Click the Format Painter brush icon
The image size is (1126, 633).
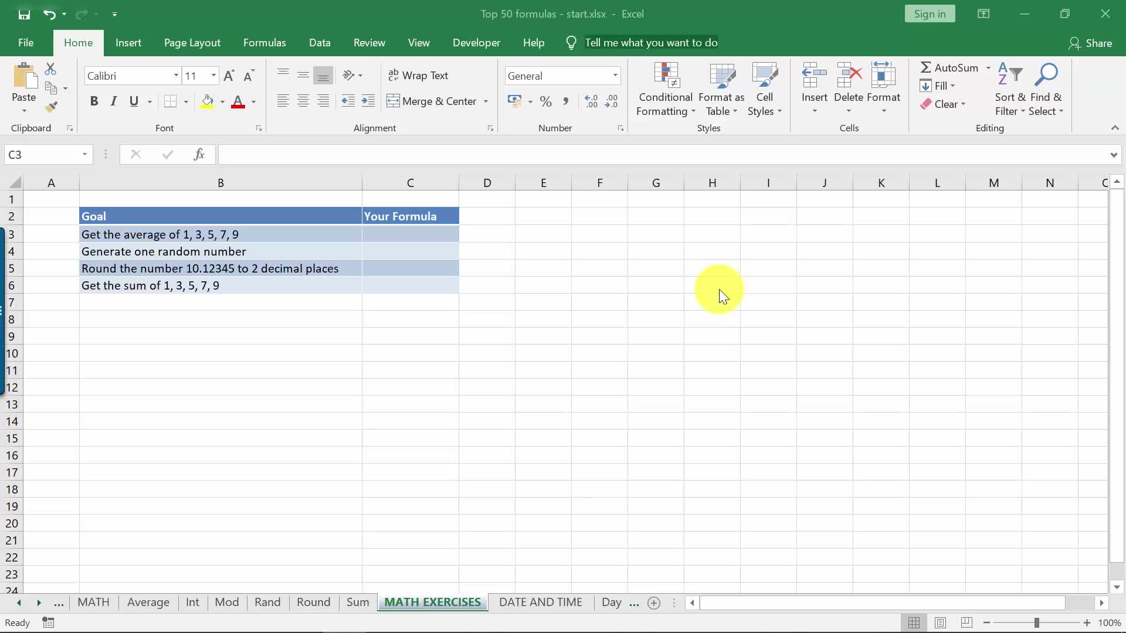point(51,107)
